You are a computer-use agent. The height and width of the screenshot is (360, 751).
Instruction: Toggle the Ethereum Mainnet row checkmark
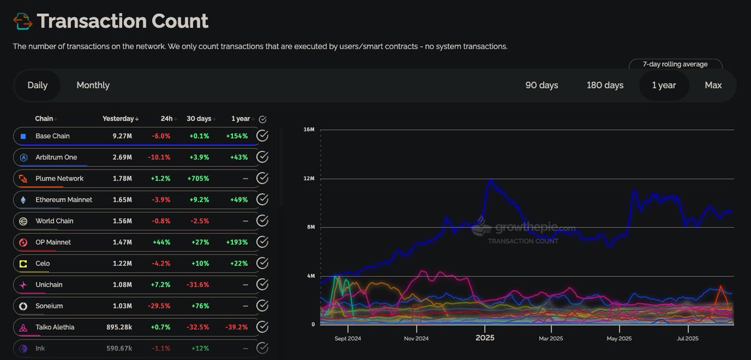coord(263,200)
